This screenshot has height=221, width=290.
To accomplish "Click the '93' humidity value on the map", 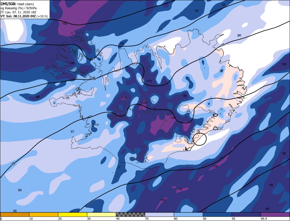I will pos(197,11).
